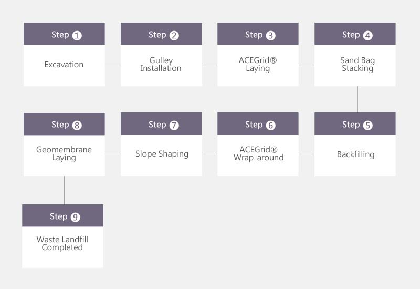Click the Sand Bag Stacking text
This screenshot has height=289, width=420.
(x=358, y=64)
